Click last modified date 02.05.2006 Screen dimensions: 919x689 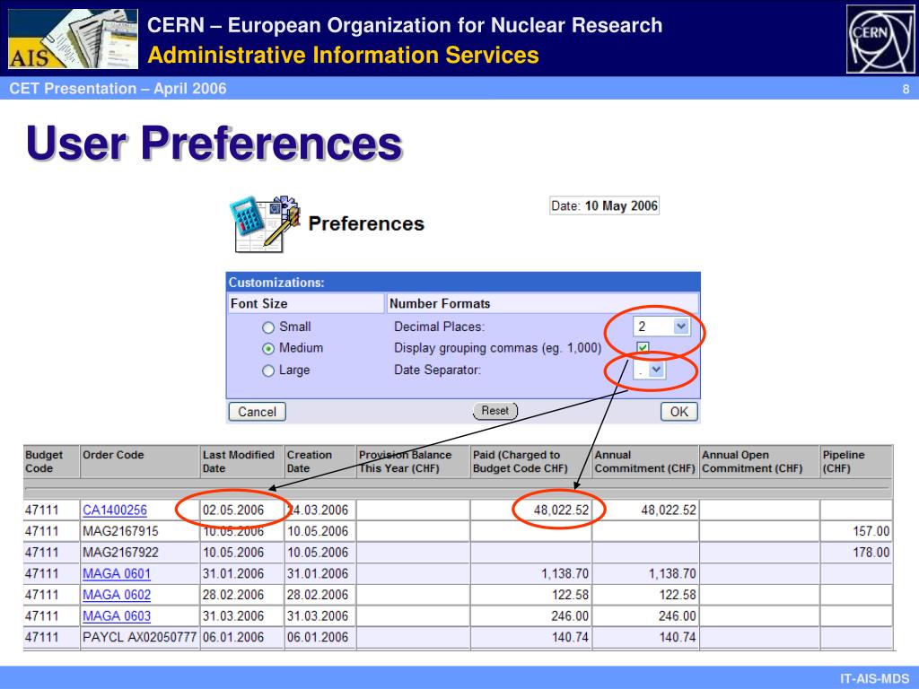[233, 510]
